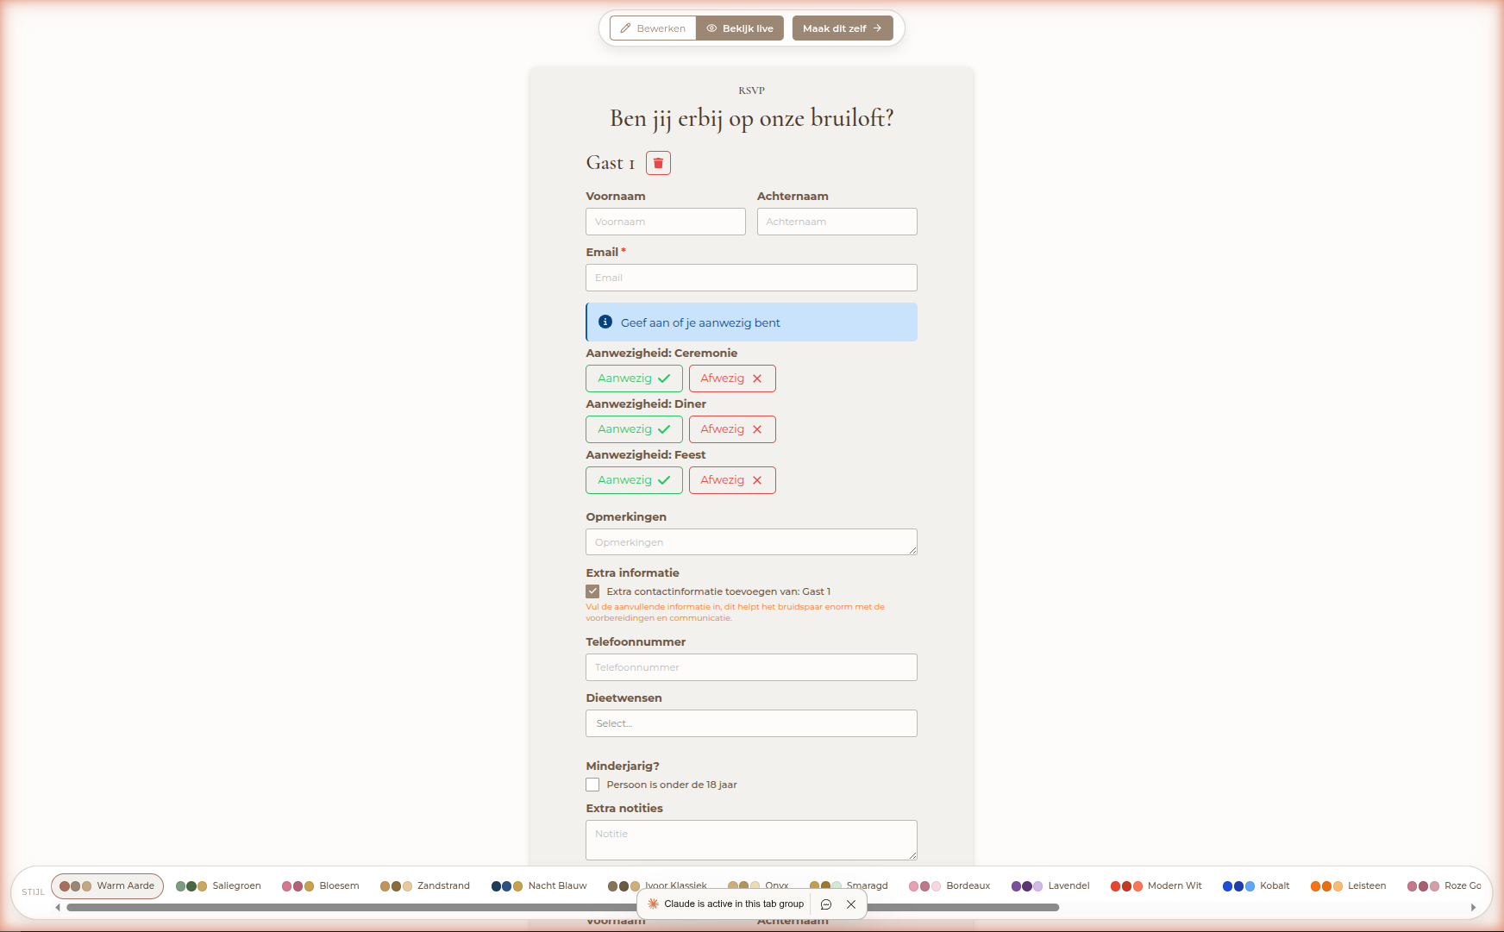
Task: Click the 'Geef aan of je aanwezig bent' notice
Action: tap(751, 322)
